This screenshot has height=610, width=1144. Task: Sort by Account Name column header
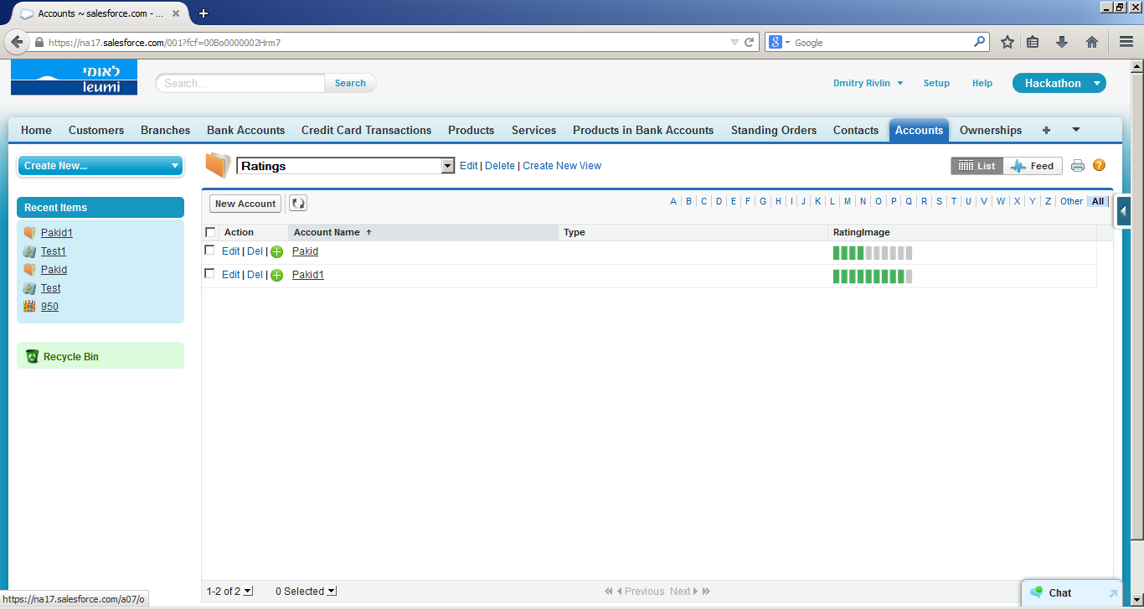(x=423, y=232)
